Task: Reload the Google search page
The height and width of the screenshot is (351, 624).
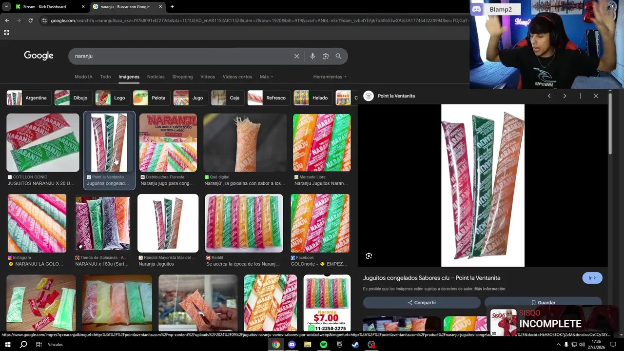Action: click(30, 20)
